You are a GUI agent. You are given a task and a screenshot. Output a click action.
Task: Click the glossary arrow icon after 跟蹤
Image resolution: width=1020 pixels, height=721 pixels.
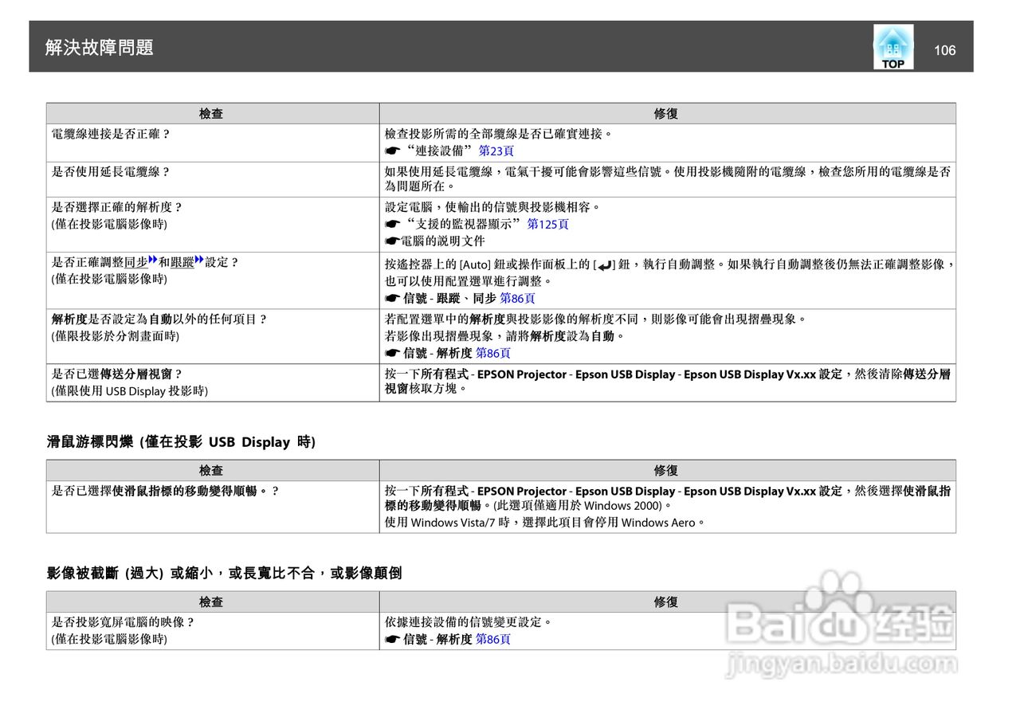pyautogui.click(x=199, y=260)
